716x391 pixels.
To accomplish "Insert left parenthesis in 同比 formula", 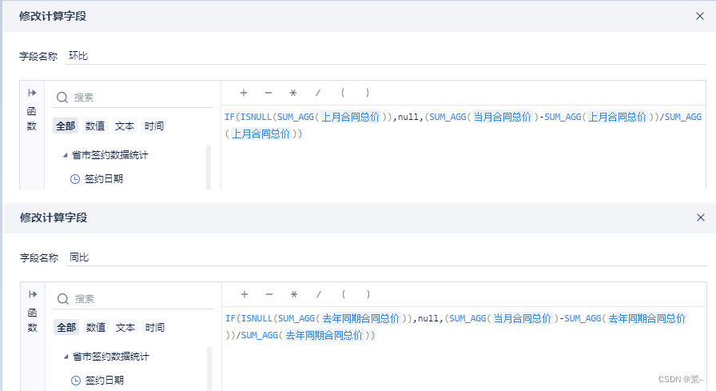I will [344, 294].
